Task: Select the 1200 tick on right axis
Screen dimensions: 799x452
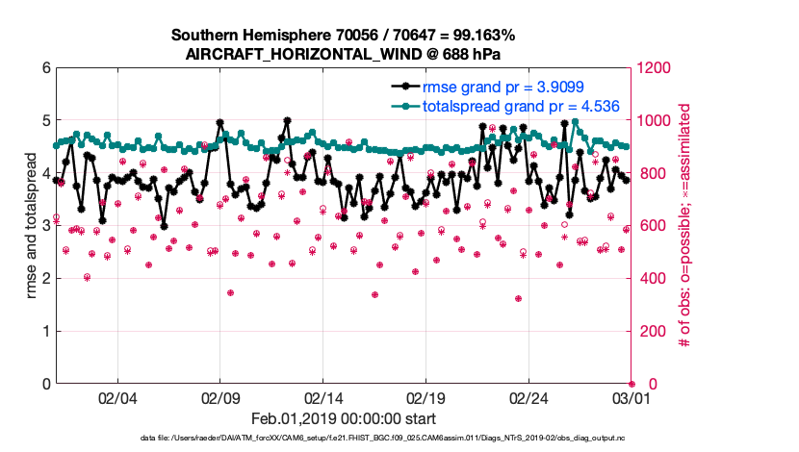Action: point(655,69)
